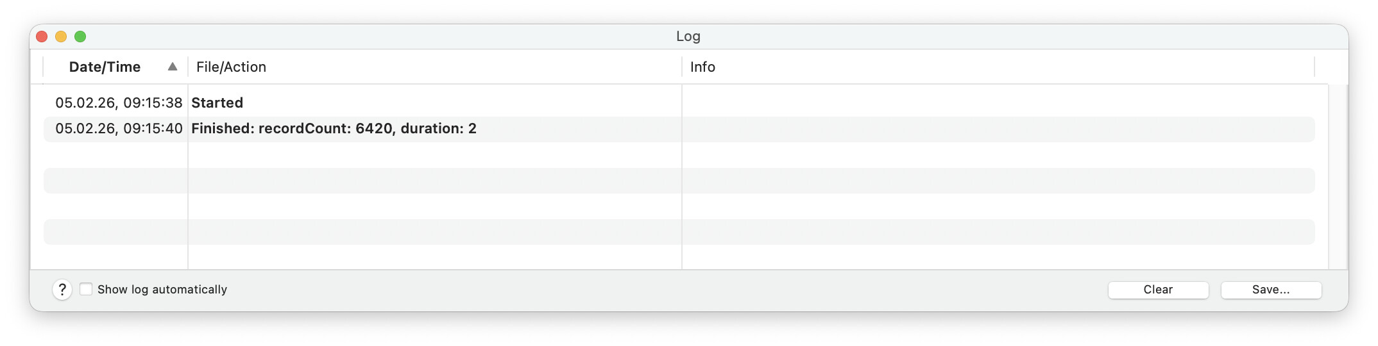Enable the Show log automatically checkbox
The width and height of the screenshot is (1378, 346).
click(86, 290)
